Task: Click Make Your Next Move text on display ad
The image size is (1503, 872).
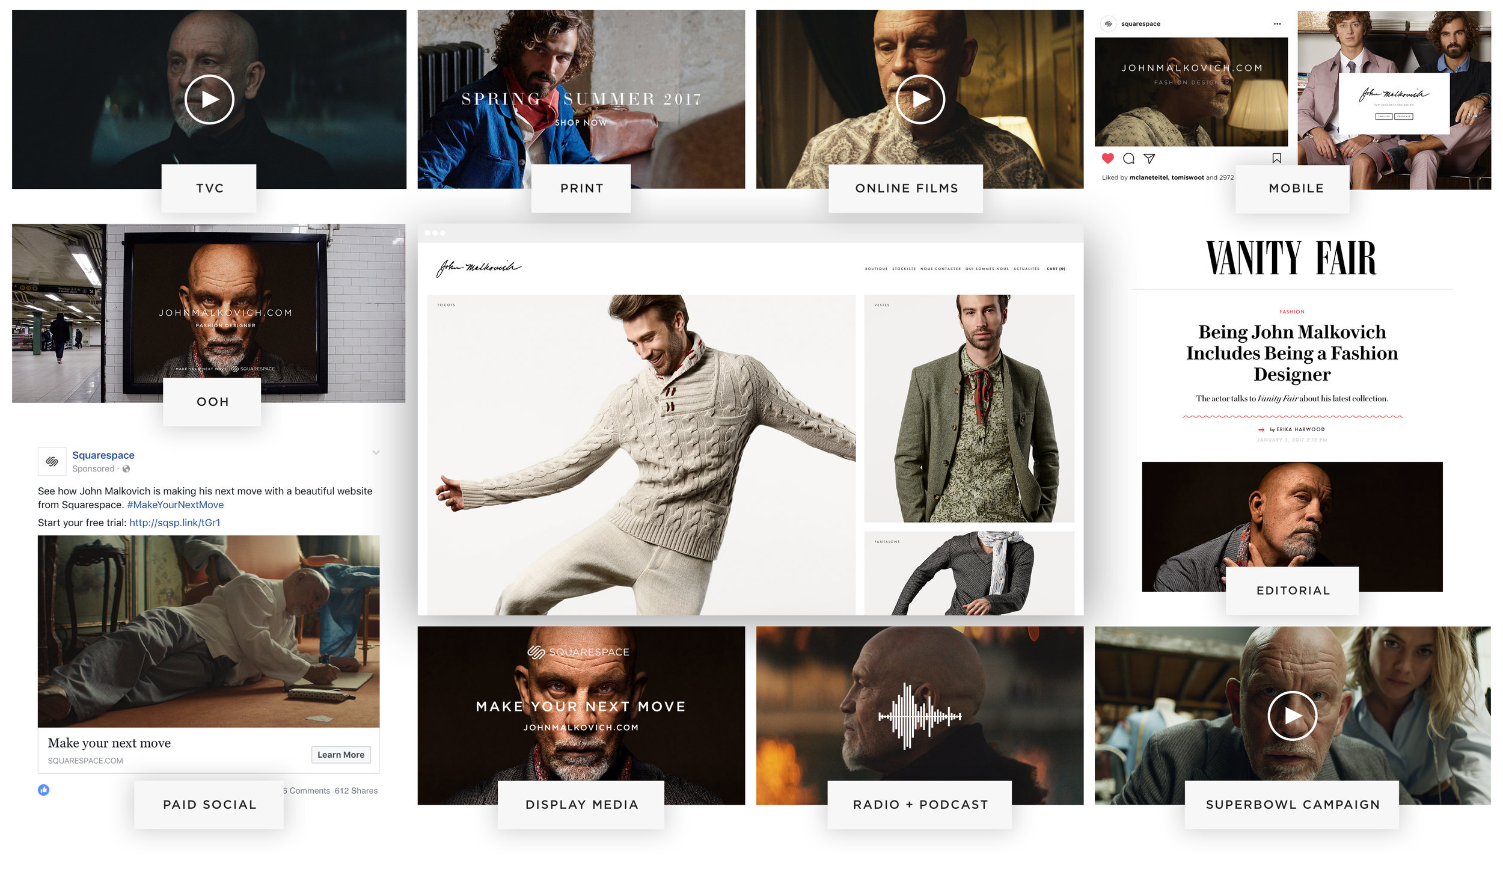Action: pyautogui.click(x=581, y=707)
